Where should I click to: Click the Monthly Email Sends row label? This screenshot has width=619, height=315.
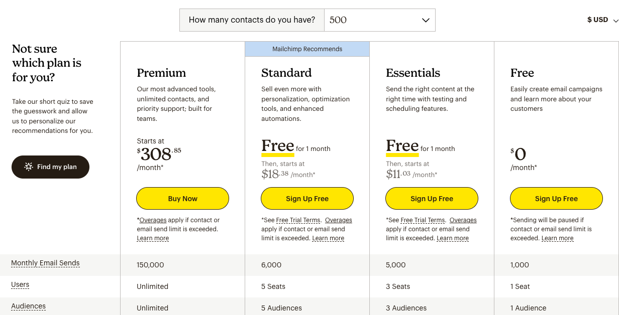(45, 263)
